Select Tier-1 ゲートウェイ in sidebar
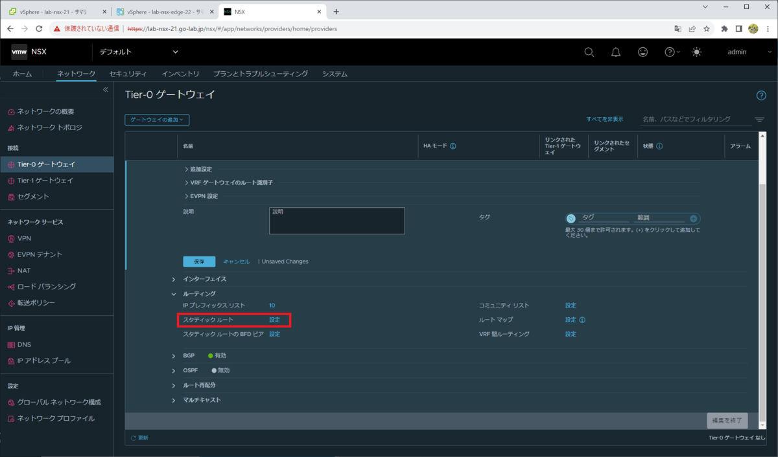This screenshot has width=778, height=457. click(x=45, y=181)
